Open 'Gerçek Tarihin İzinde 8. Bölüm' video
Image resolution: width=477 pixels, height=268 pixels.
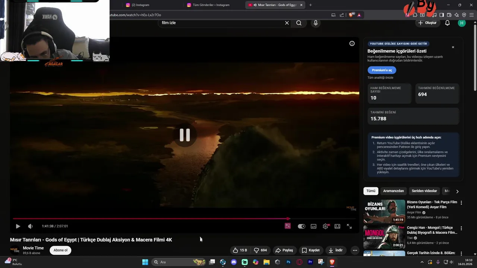point(431,253)
